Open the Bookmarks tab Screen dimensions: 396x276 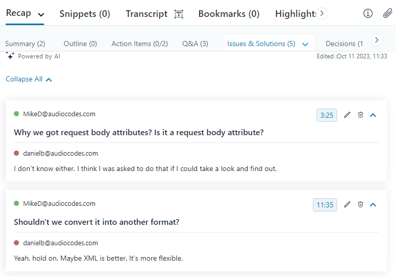click(229, 14)
